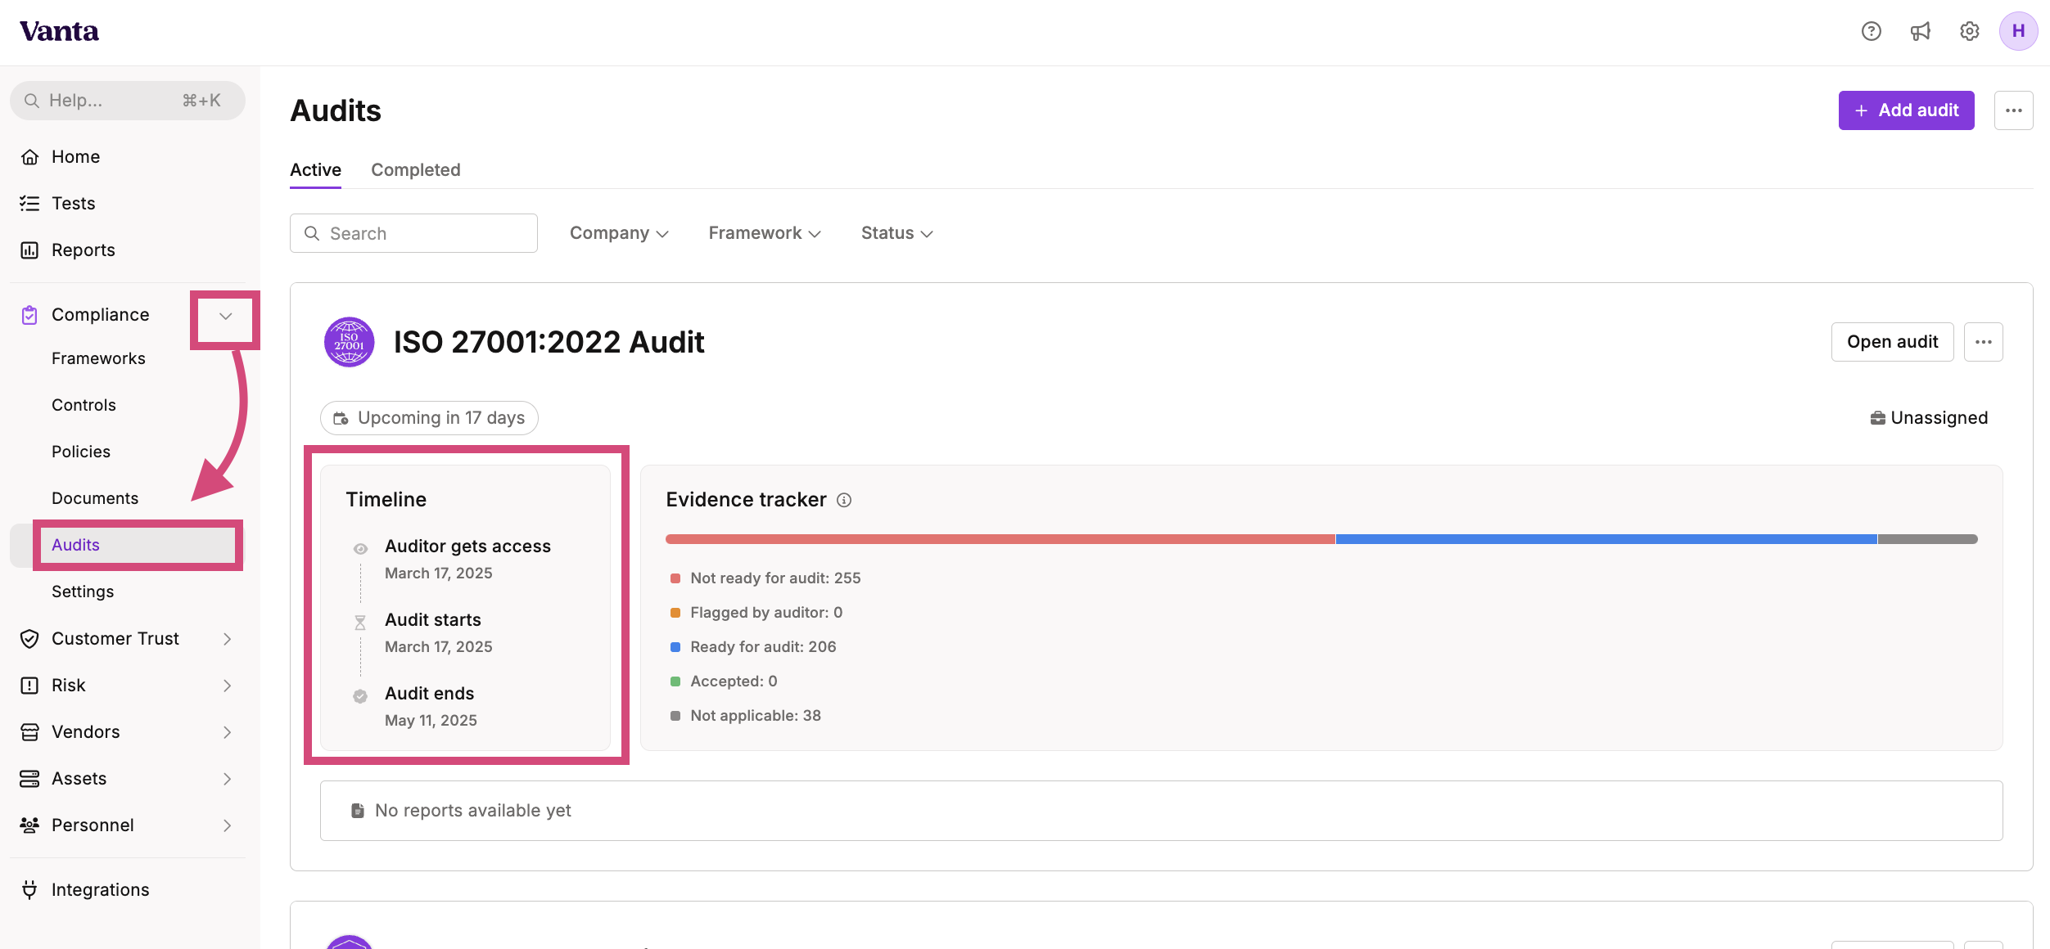
Task: Click the gray Not applicable bar segment
Action: coord(1928,539)
